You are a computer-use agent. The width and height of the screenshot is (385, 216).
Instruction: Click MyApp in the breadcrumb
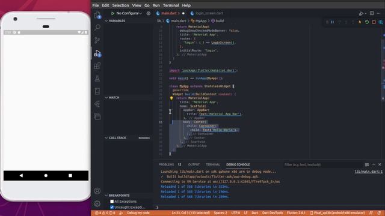(x=201, y=21)
